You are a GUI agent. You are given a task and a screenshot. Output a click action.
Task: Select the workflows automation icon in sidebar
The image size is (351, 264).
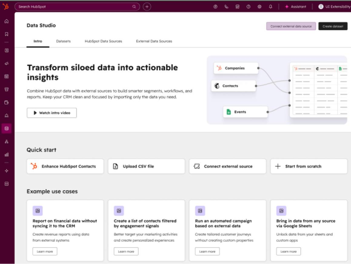point(6,141)
